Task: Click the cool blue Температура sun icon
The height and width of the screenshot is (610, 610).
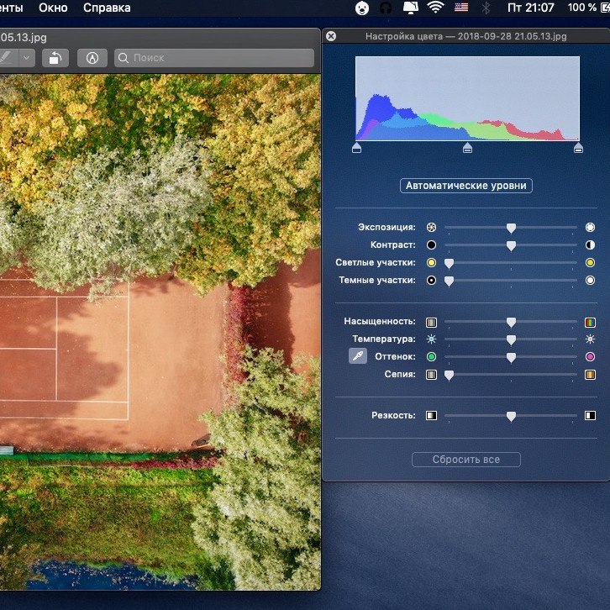Action: point(431,339)
